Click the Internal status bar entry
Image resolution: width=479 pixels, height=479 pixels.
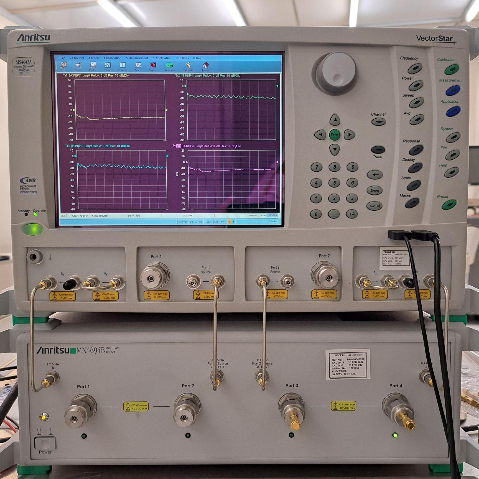182,221
